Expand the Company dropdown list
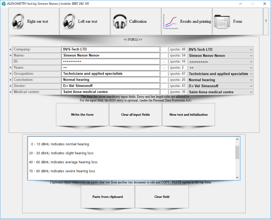The height and width of the screenshot is (219, 271). click(251, 49)
